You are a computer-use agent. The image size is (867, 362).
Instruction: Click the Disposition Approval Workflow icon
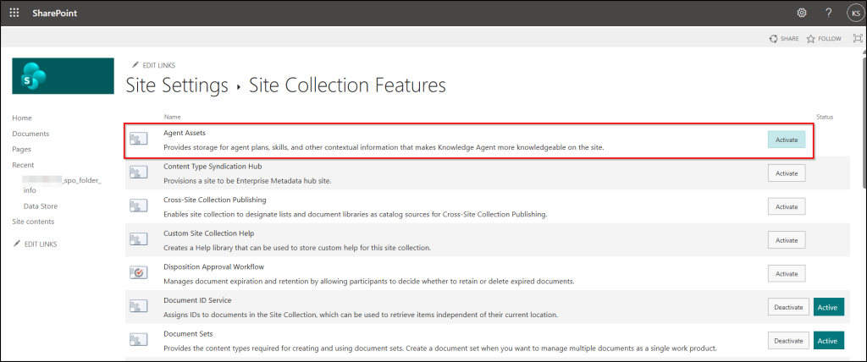coord(138,273)
